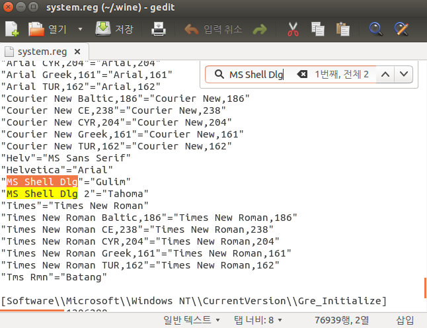Click the Courier New TUR,162 line
Screen dimensions: 427x328
click(116, 146)
